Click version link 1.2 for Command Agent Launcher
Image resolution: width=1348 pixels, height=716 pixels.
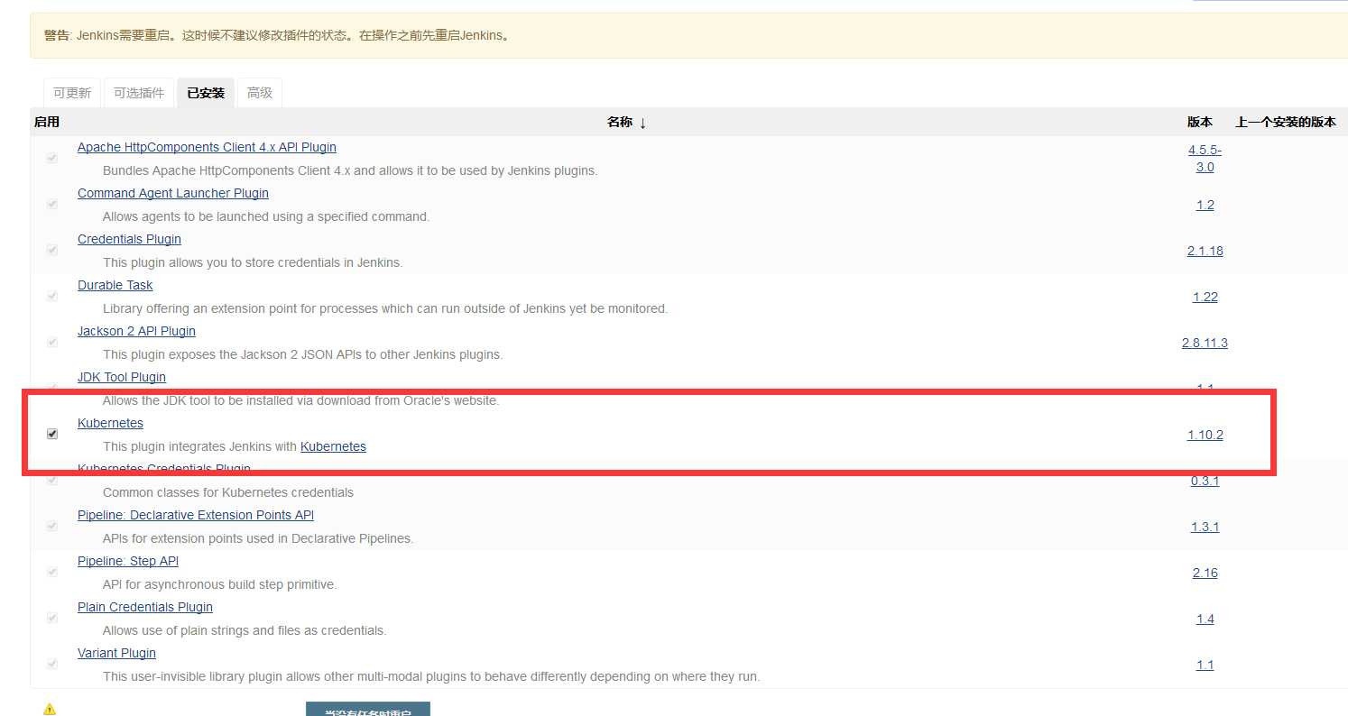coord(1205,205)
